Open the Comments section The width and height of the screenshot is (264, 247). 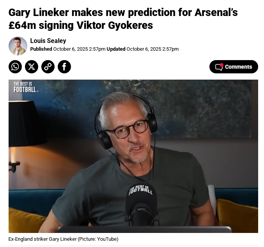234,67
